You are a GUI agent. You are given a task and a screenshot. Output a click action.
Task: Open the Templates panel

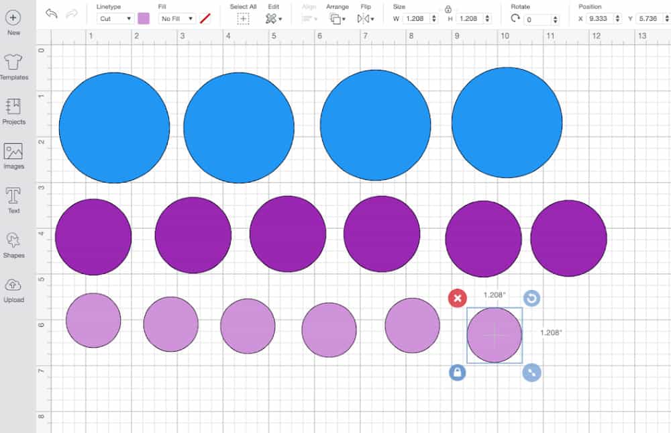tap(13, 67)
